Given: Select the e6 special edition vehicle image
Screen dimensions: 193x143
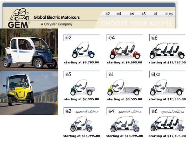Looking at the screenshot, I should point(168,124).
